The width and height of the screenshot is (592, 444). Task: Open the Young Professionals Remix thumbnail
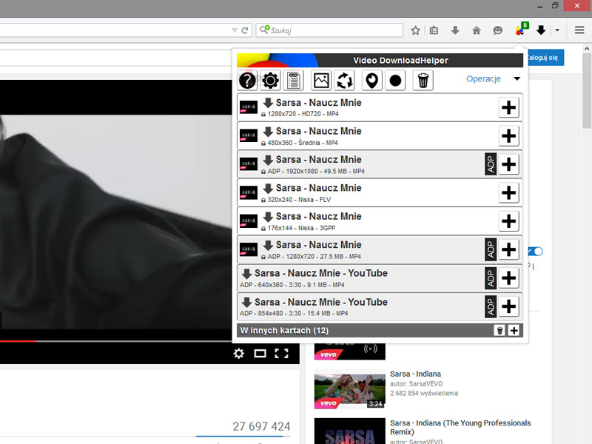coord(349,431)
